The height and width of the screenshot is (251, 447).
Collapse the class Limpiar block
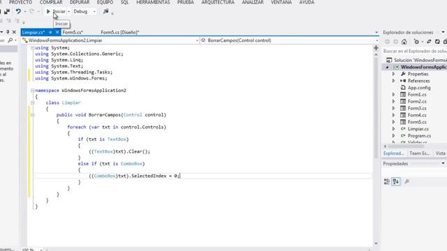tap(32, 102)
